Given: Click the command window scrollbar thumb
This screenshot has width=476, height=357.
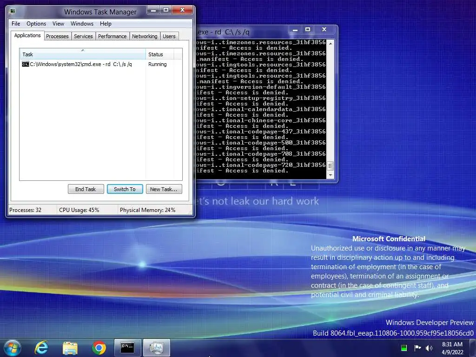Looking at the screenshot, I should (x=331, y=166).
